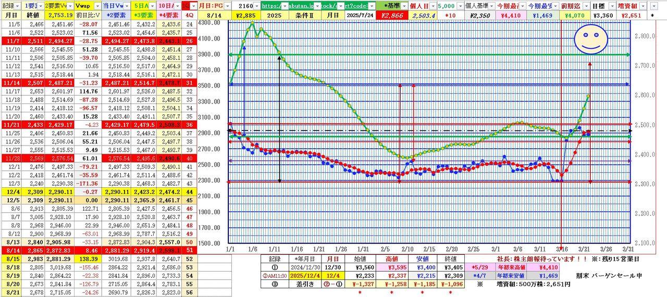Expand the 目標 filter dropdown arrow
This screenshot has height=297, width=667.
click(x=611, y=5)
